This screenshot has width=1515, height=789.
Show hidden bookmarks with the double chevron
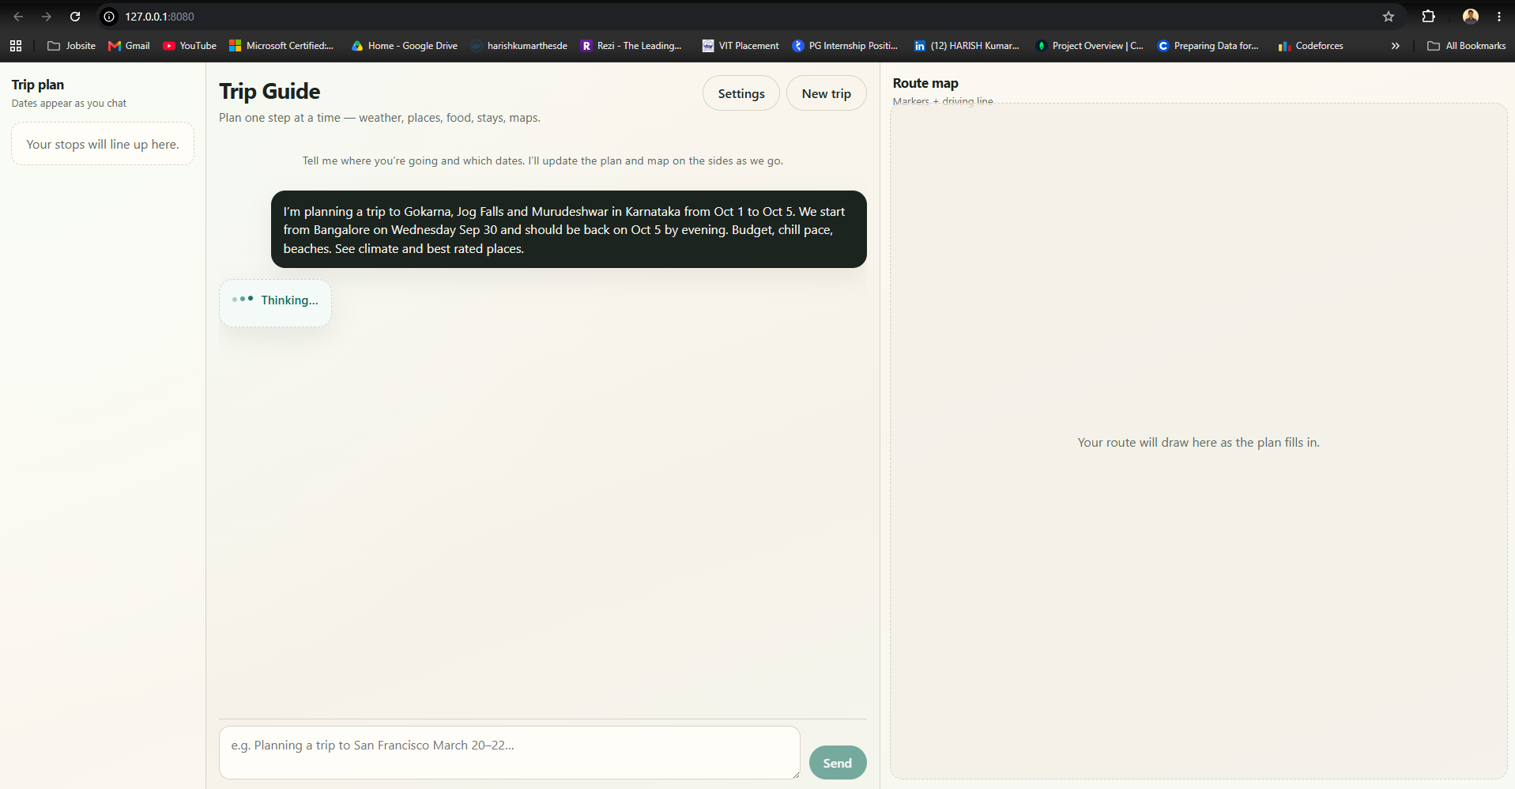pos(1396,46)
